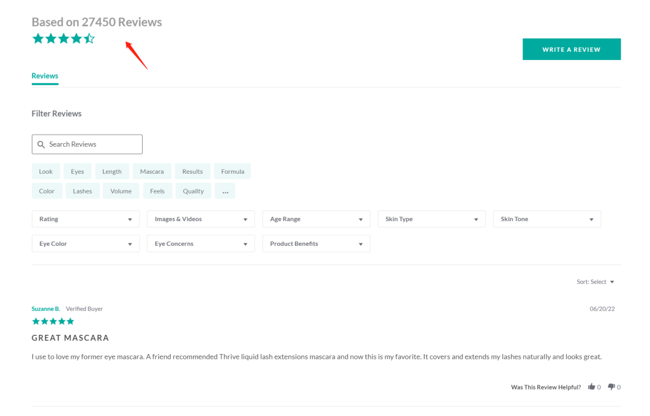Select the Formula topic tag
The image size is (650, 416).
pos(232,171)
